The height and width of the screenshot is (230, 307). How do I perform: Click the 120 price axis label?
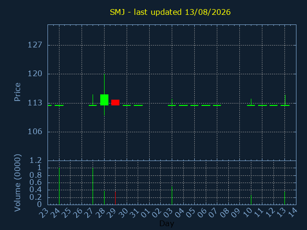35,74
